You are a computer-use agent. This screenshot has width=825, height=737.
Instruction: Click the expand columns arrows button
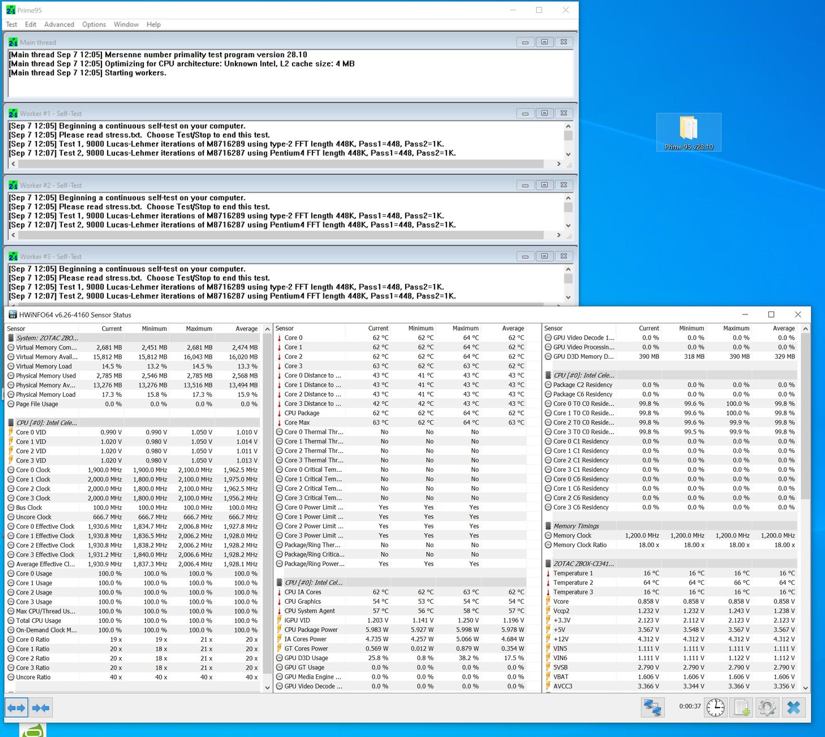[16, 708]
